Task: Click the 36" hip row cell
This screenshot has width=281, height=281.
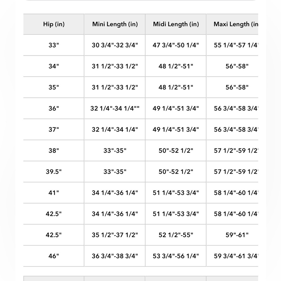Action: point(54,108)
